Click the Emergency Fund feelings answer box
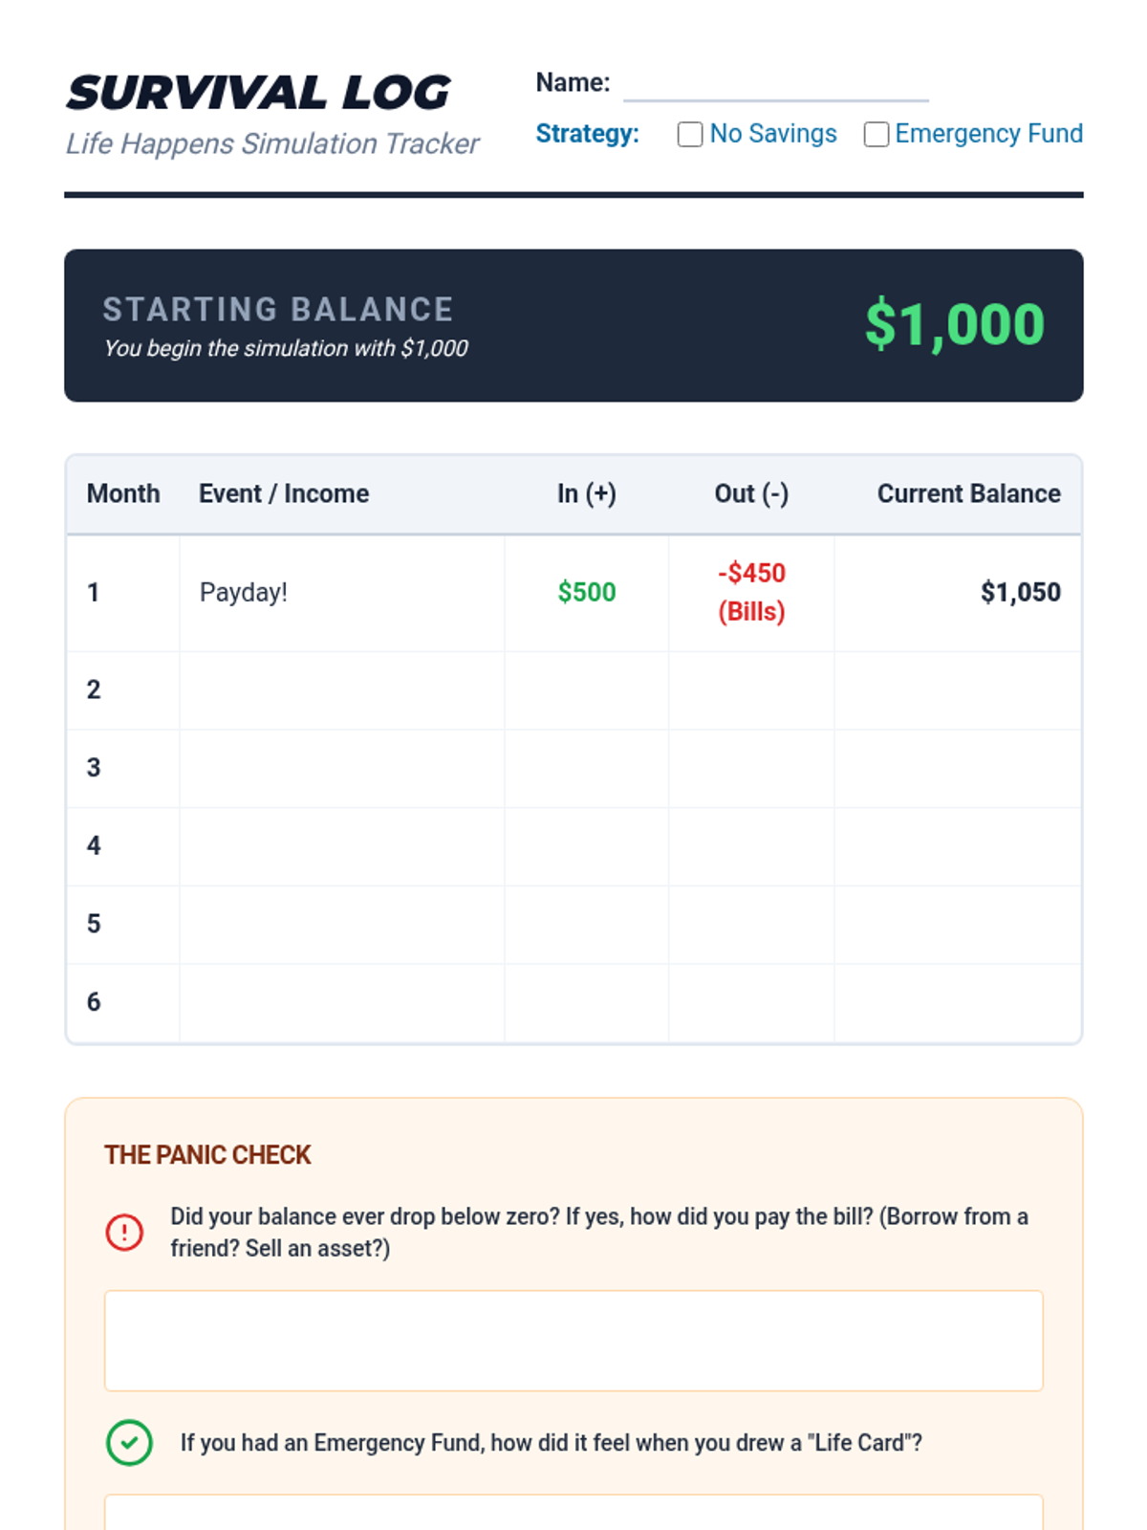Screen dimensions: 1147x1530 (573, 1513)
